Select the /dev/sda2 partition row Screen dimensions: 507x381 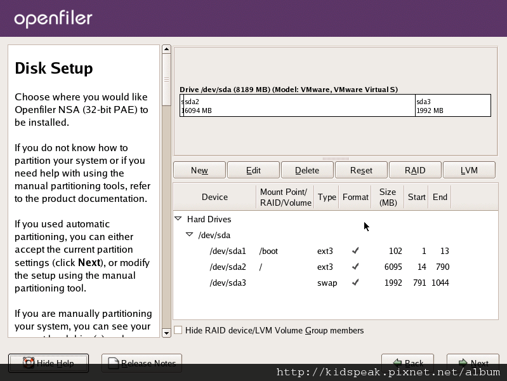(x=336, y=267)
